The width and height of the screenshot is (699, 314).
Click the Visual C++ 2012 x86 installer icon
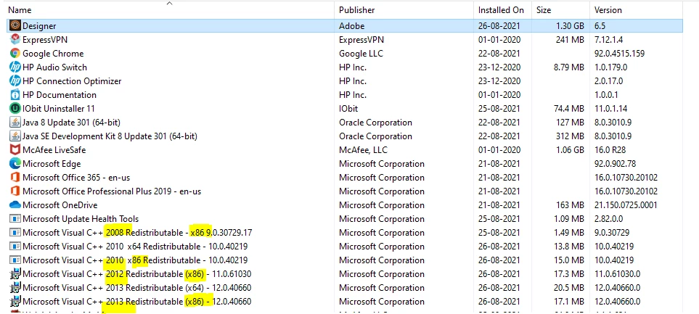pos(15,274)
